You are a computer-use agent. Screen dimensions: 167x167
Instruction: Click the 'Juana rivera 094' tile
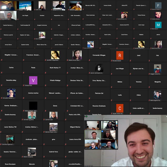74,139
